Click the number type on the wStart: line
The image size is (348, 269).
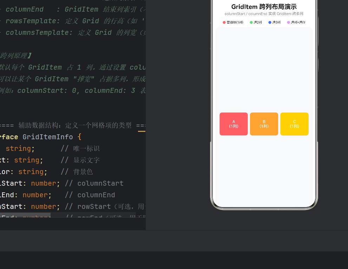coord(44,206)
